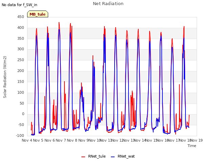
Task: Click the Nov 8 x-axis date label
Action: (x=72, y=140)
